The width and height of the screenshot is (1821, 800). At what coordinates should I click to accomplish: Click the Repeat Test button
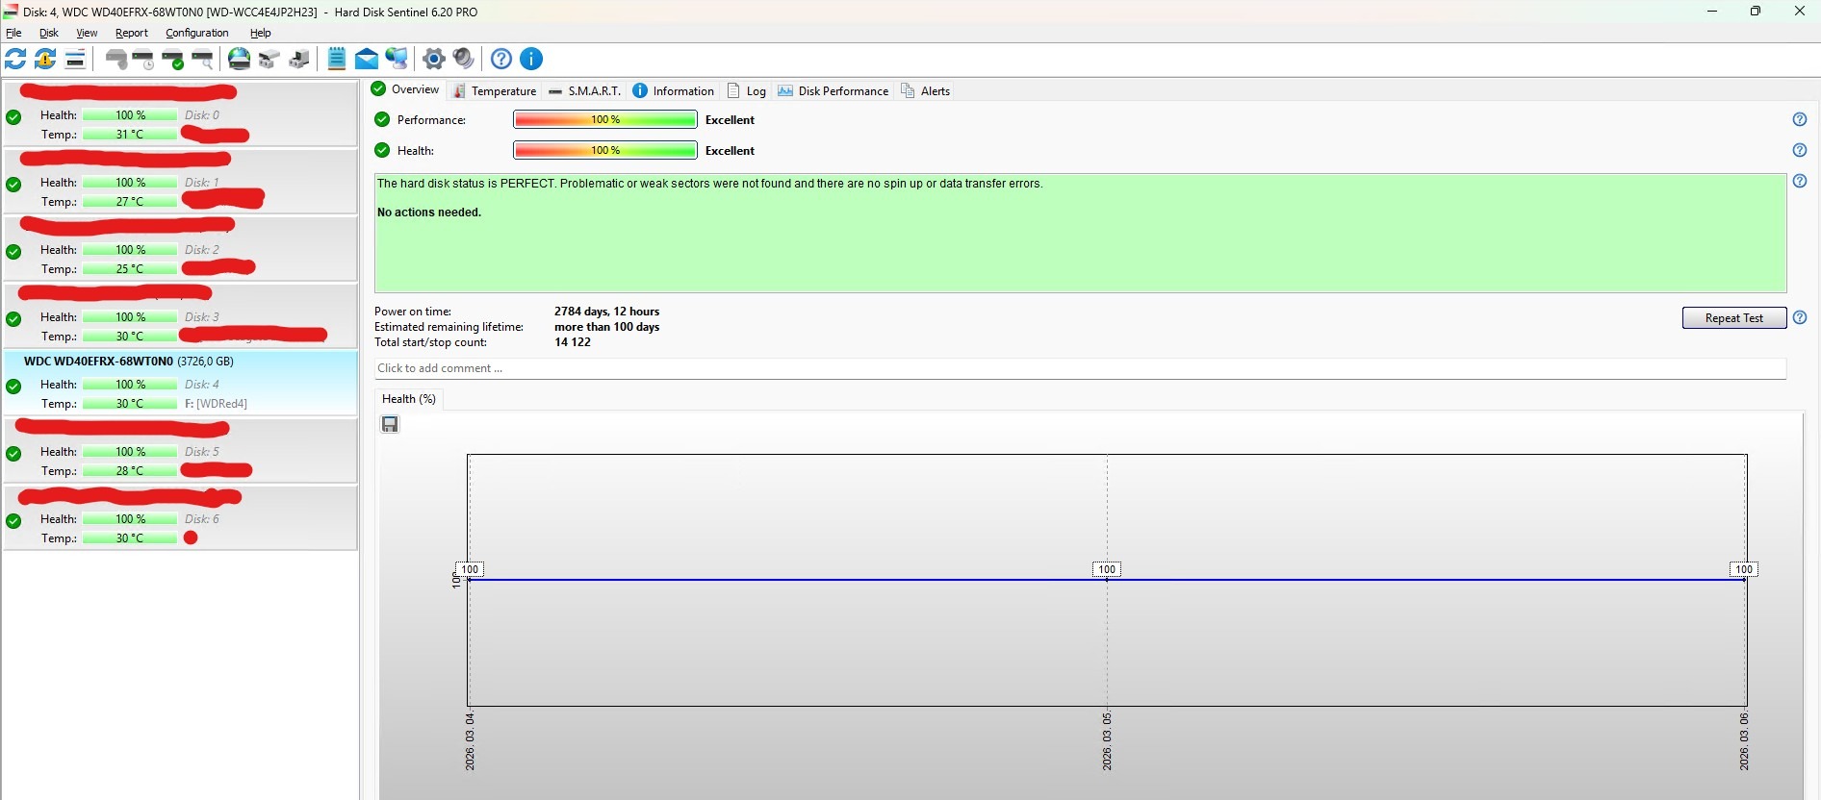[x=1734, y=318]
